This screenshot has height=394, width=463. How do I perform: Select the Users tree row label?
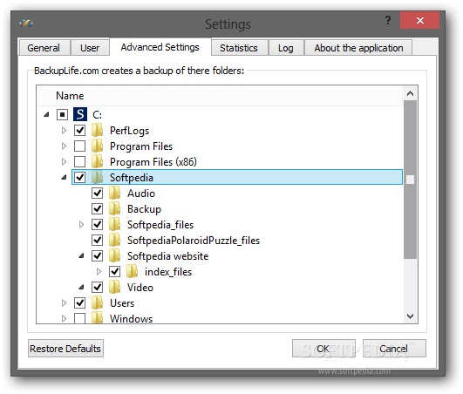[122, 302]
